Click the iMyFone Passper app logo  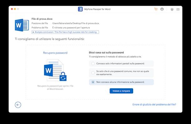tap(80, 9)
